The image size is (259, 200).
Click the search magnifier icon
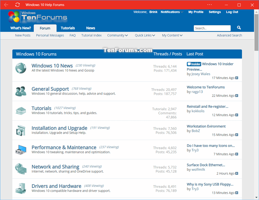coord(239,28)
